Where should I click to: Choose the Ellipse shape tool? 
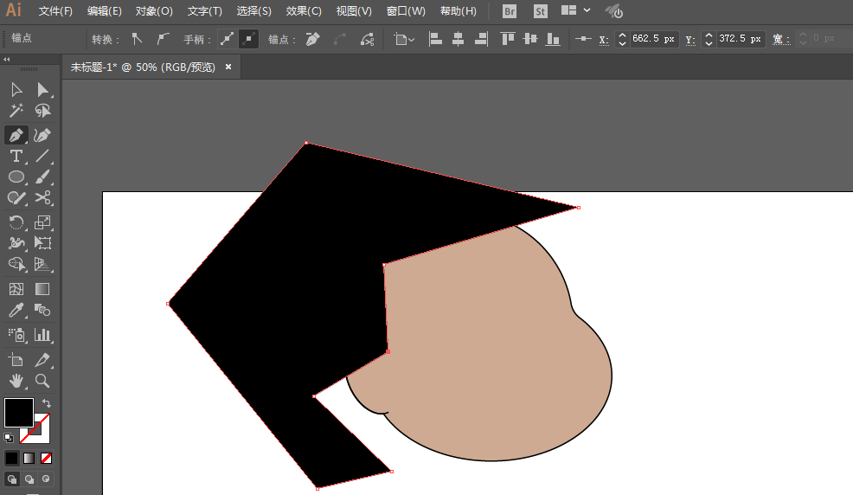(x=16, y=177)
